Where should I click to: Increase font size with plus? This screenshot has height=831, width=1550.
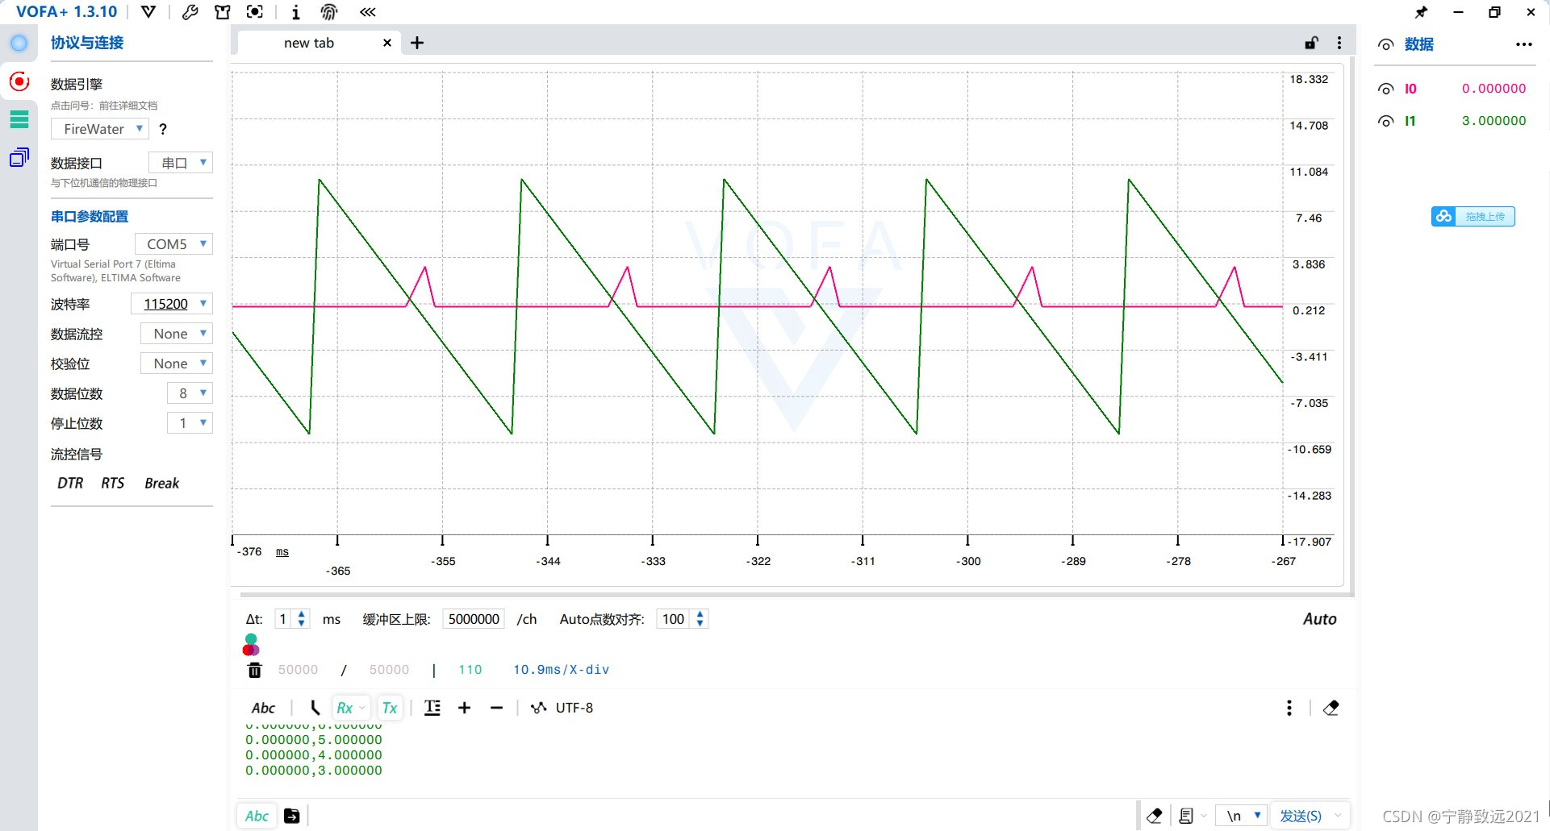(x=464, y=708)
